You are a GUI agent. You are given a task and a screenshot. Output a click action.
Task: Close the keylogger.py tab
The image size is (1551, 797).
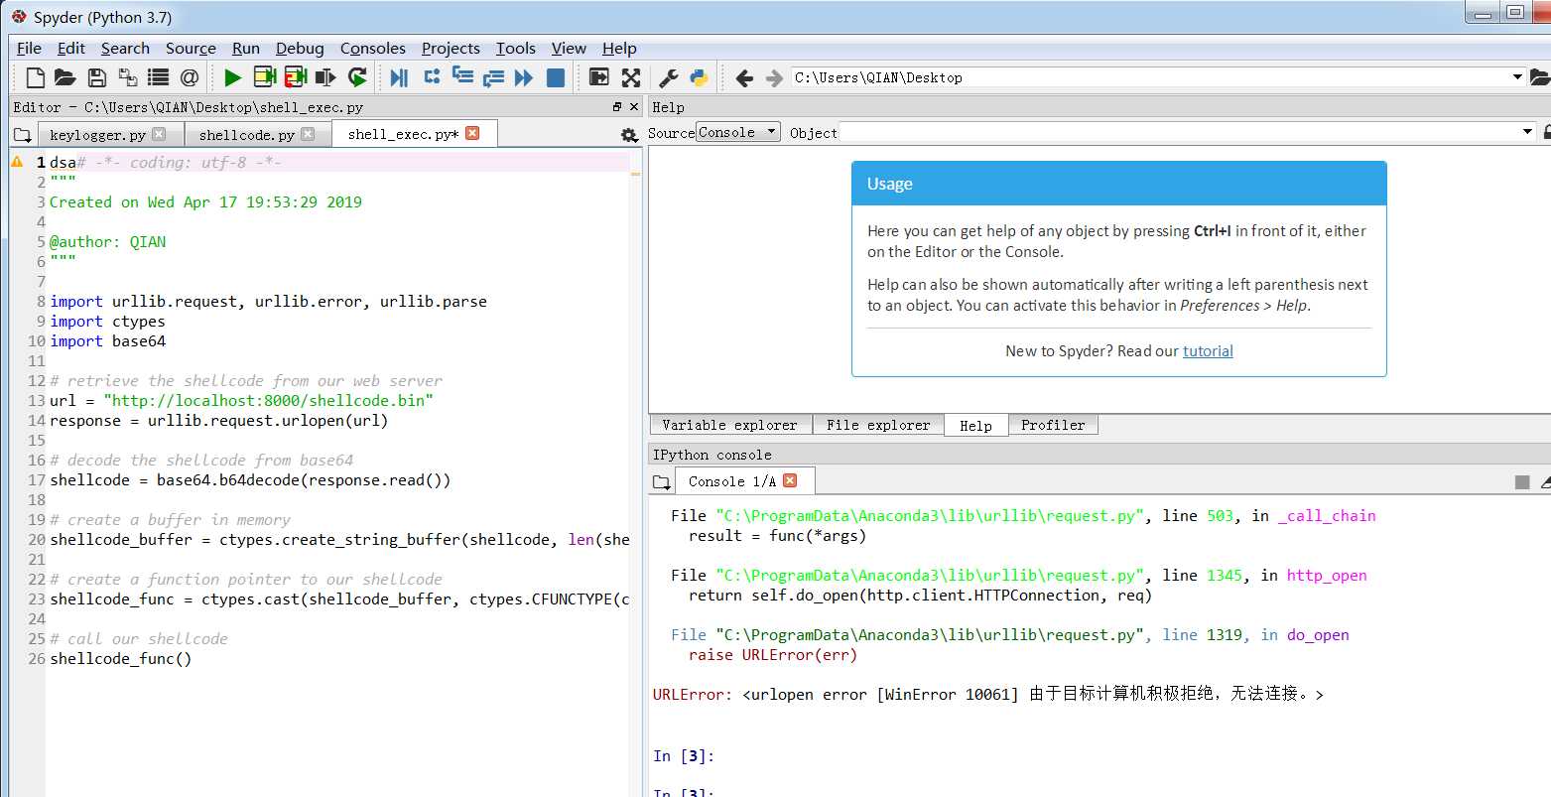click(159, 134)
